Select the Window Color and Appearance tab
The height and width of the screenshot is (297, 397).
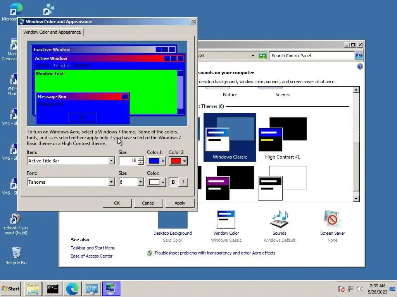coord(52,32)
